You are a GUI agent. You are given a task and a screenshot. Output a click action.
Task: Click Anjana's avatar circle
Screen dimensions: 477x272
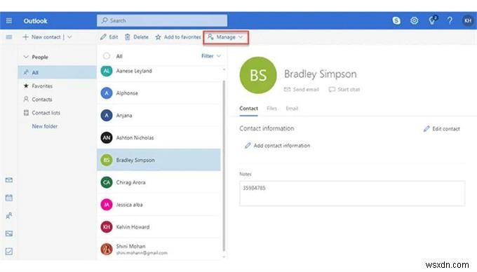107,116
